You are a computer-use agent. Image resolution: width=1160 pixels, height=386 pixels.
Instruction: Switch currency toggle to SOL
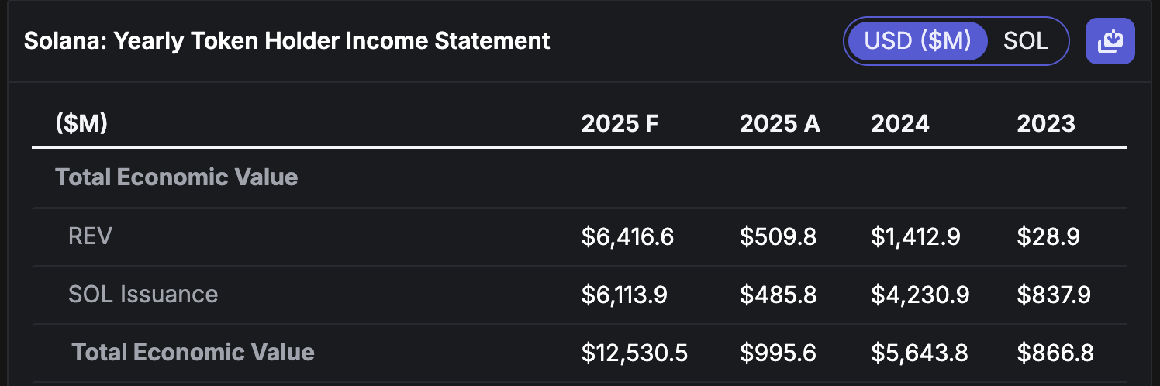point(1025,40)
